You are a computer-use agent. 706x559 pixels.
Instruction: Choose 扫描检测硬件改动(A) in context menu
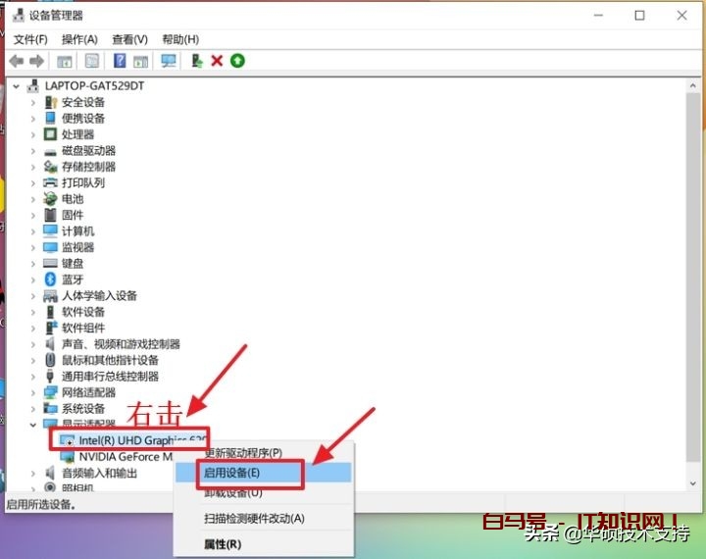click(254, 518)
